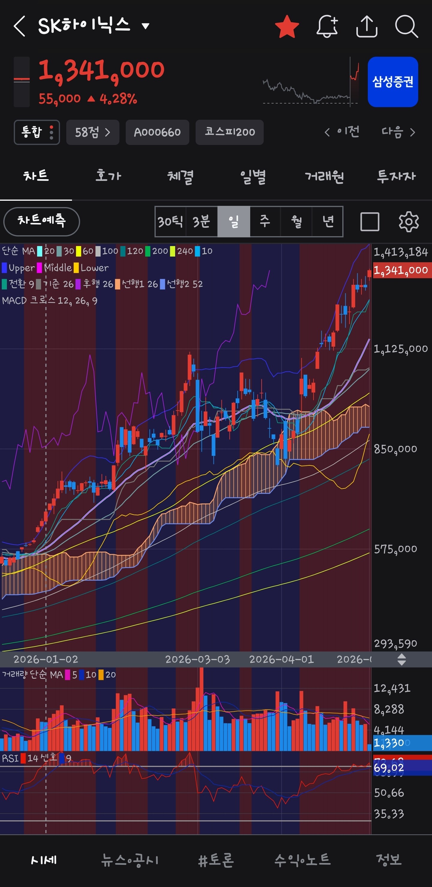This screenshot has width=432, height=887.
Task: Switch to the 거래원 tab
Action: (x=324, y=176)
